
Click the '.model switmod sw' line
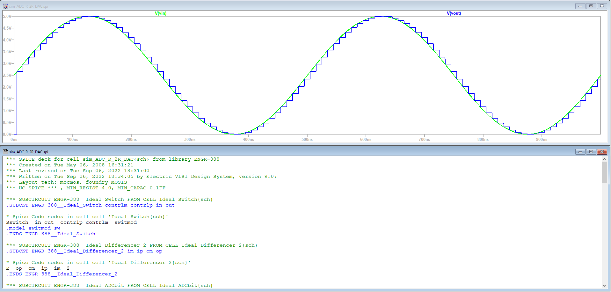click(33, 228)
